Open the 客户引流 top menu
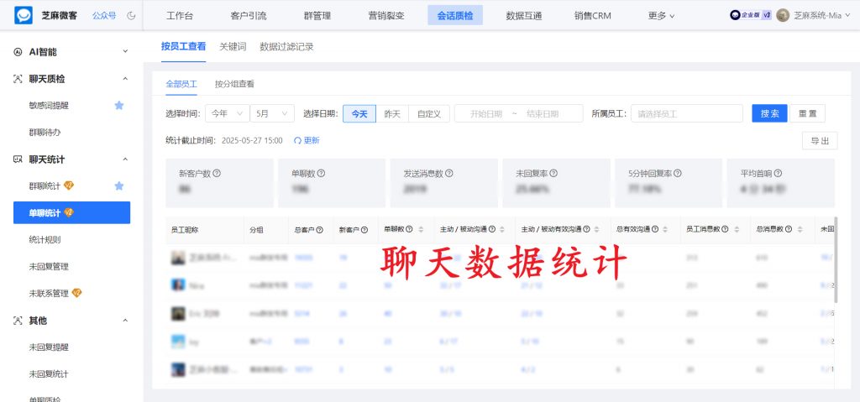This screenshot has height=402, width=860. coord(249,16)
